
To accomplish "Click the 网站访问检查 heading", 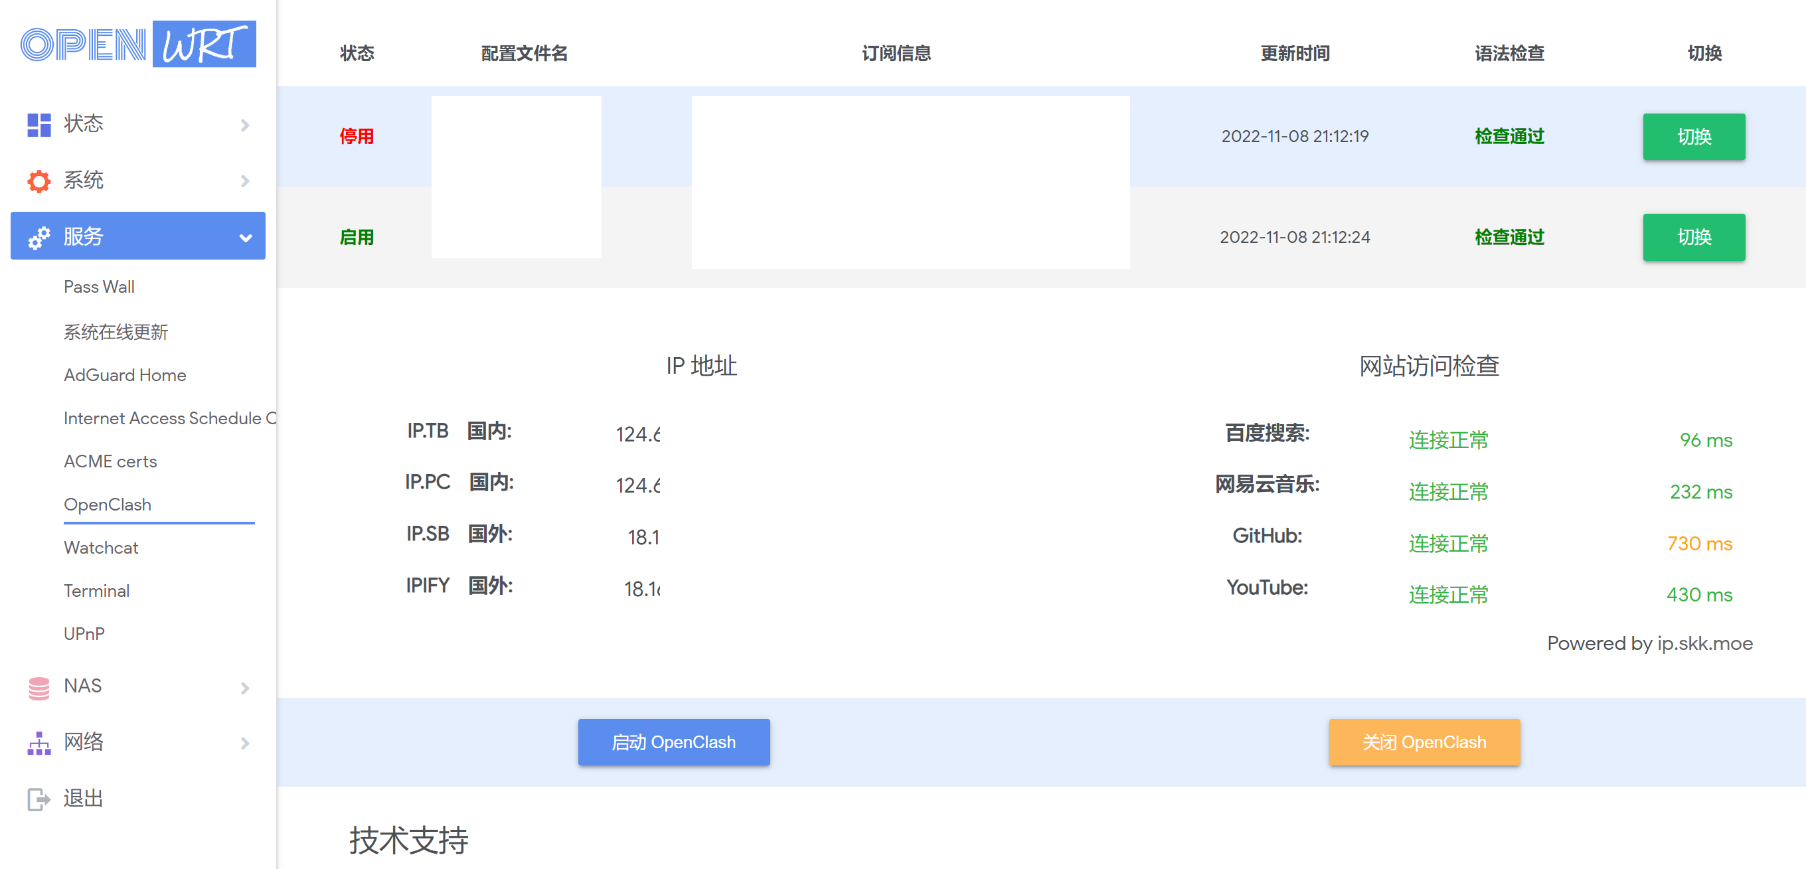I will 1429,366.
